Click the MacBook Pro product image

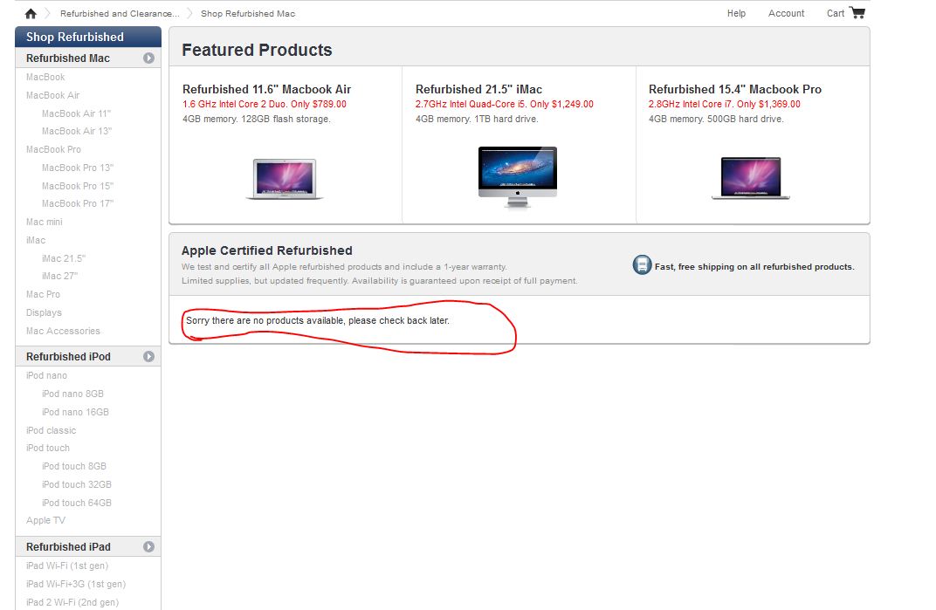750,178
